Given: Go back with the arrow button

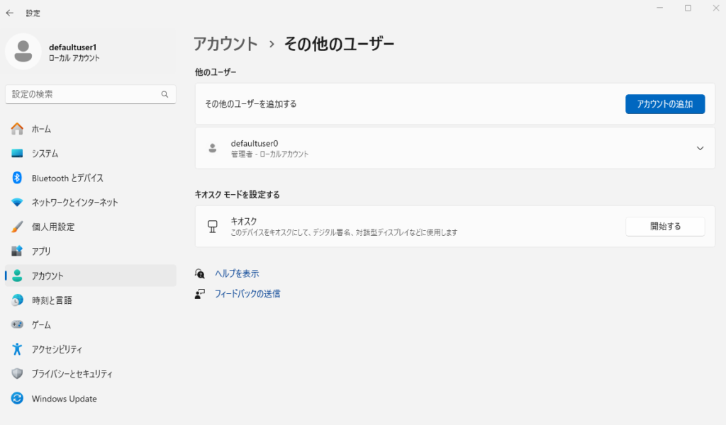Looking at the screenshot, I should point(10,13).
